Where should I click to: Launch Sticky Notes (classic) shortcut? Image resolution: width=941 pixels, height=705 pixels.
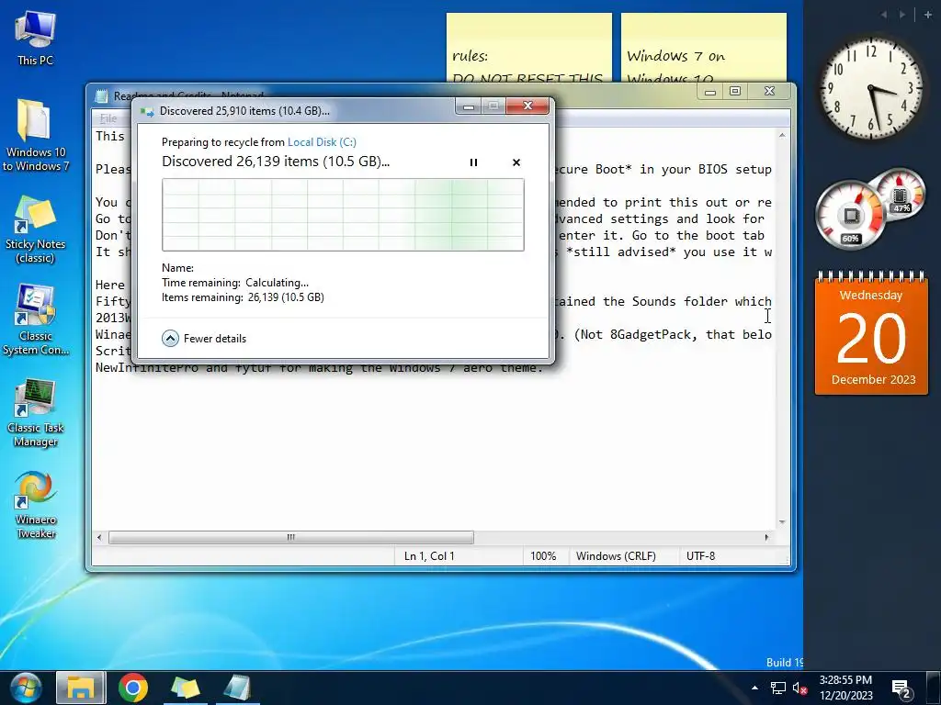(x=35, y=229)
